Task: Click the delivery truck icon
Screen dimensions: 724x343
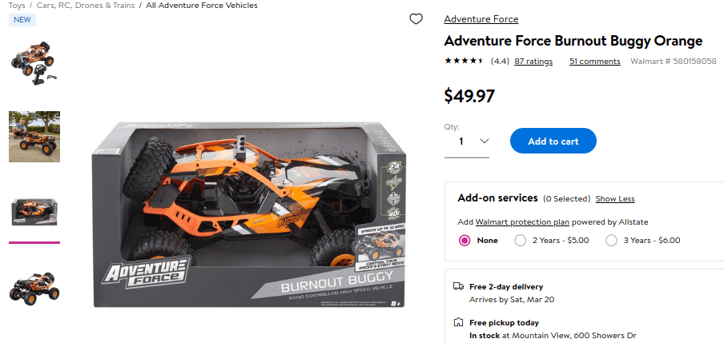Action: [458, 286]
